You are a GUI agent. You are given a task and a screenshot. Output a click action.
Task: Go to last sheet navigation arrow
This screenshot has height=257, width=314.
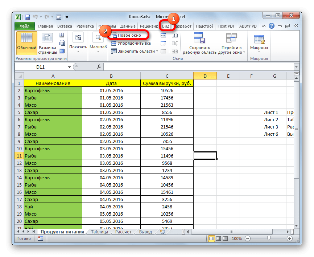[x=33, y=232]
